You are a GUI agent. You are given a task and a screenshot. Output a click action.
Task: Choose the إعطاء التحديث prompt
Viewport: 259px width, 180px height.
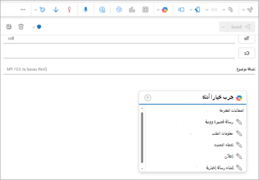click(x=224, y=145)
